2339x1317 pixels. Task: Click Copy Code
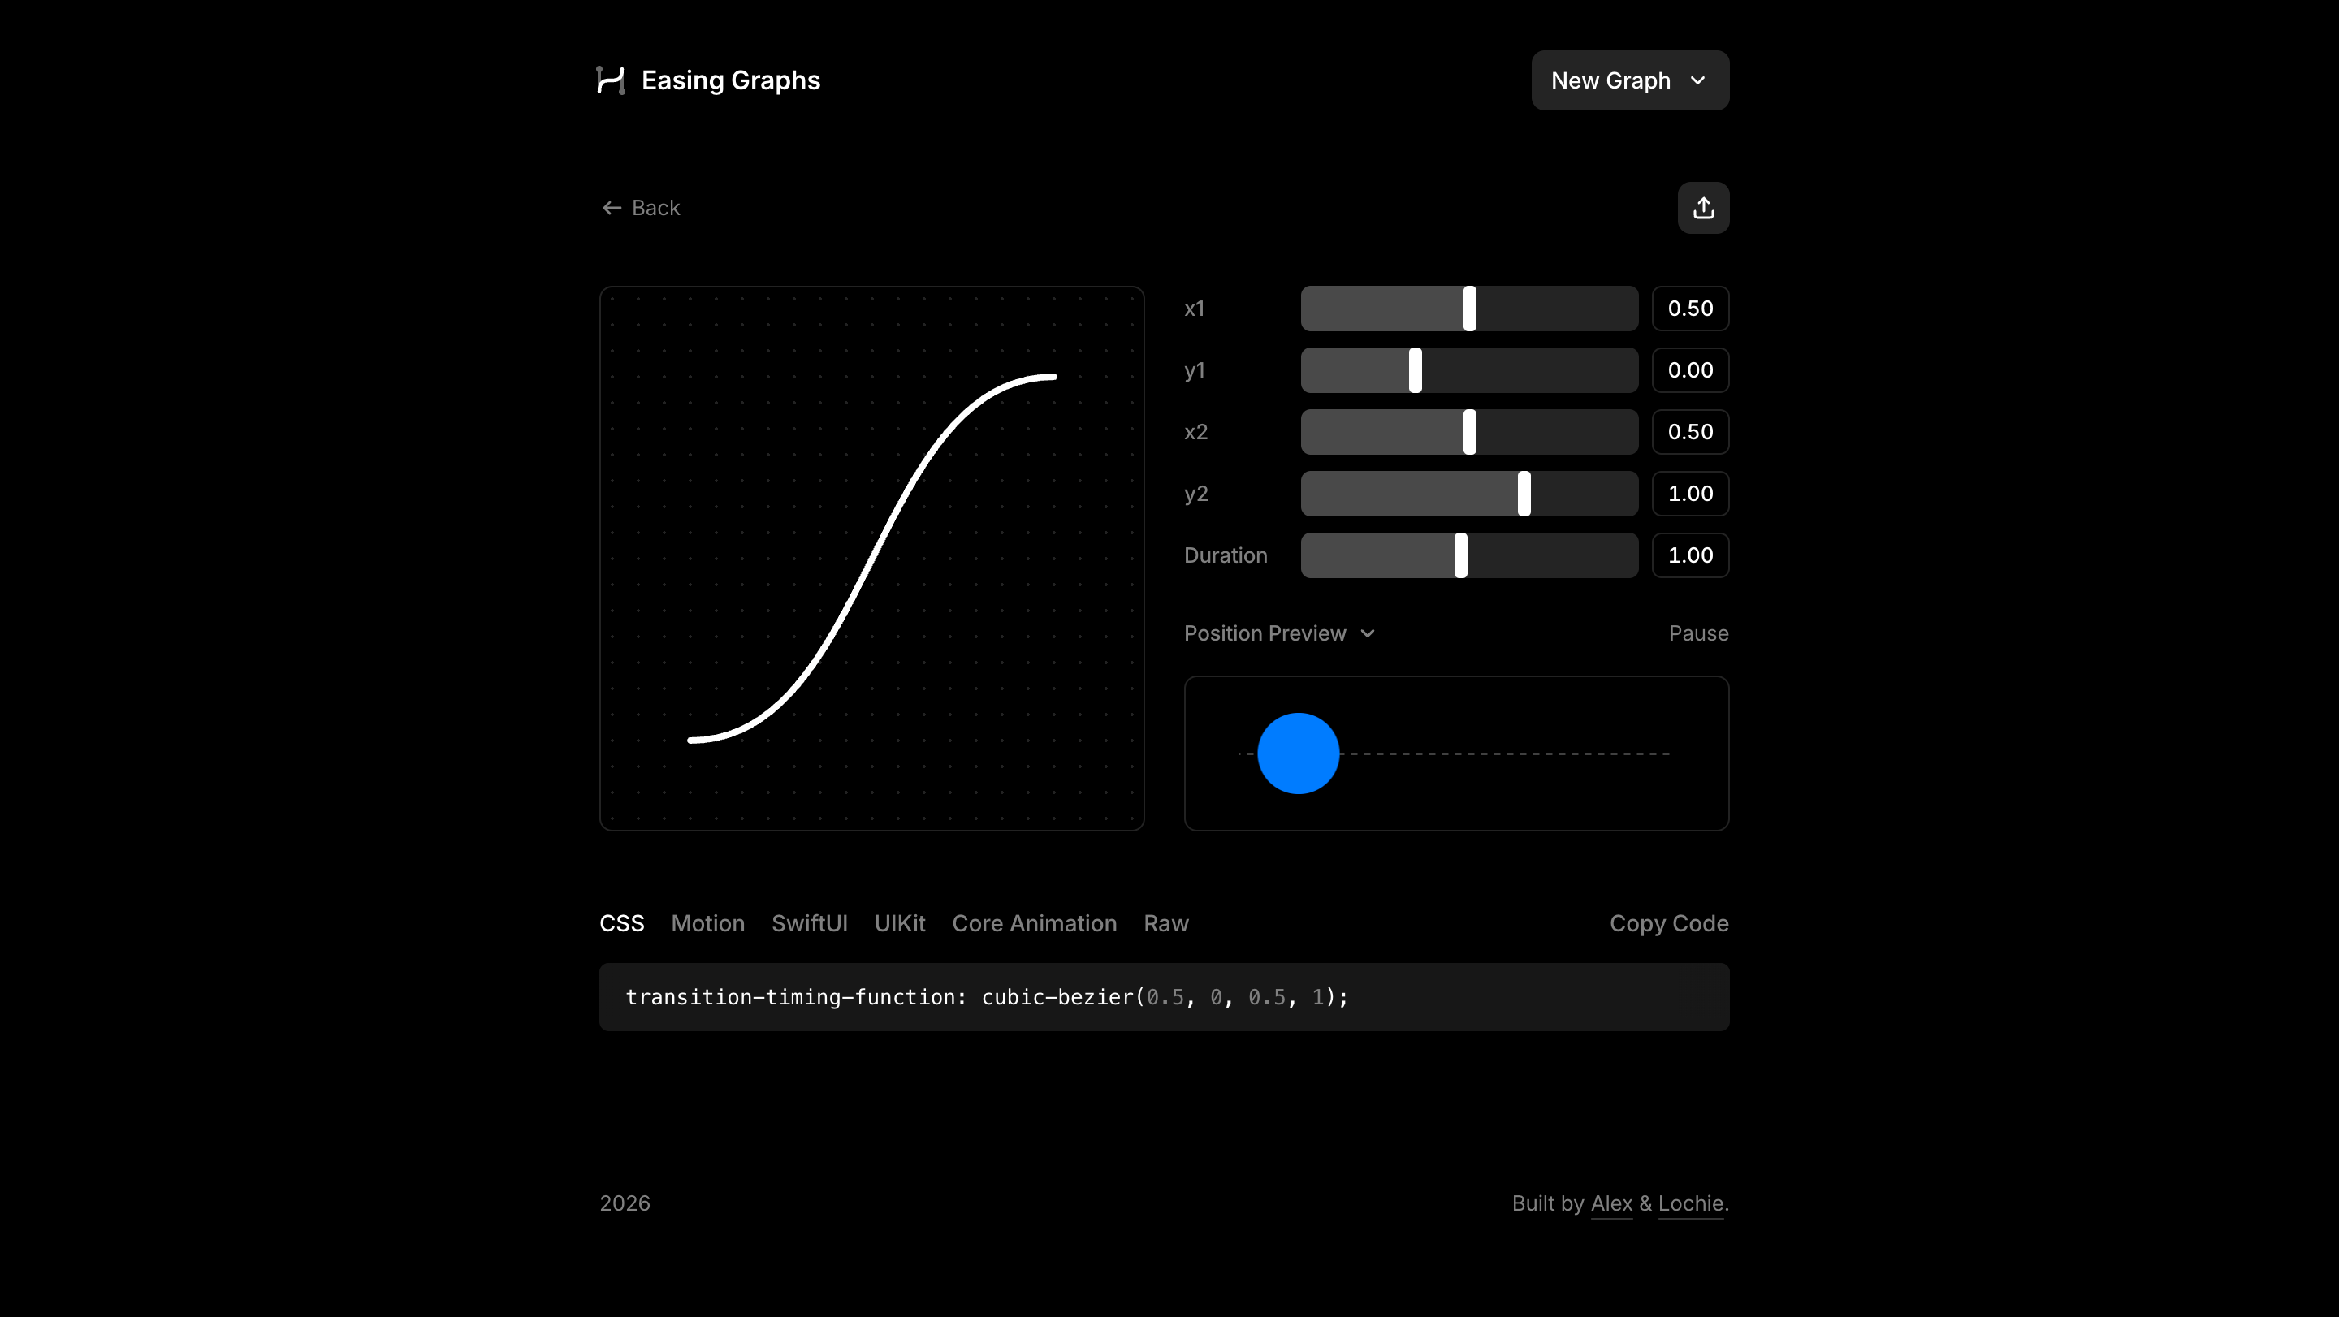(1668, 923)
